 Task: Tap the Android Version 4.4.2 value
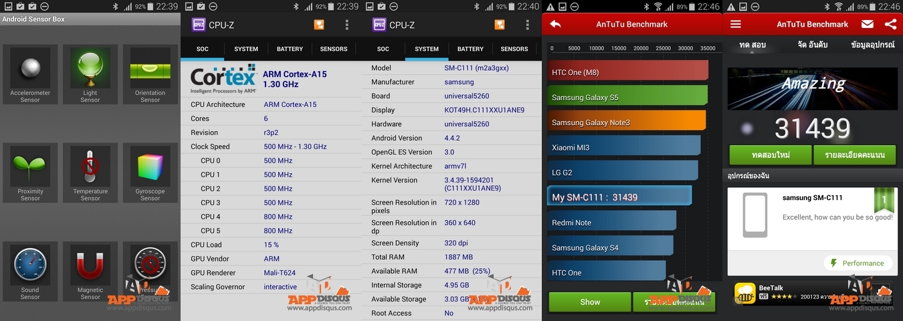pyautogui.click(x=452, y=138)
